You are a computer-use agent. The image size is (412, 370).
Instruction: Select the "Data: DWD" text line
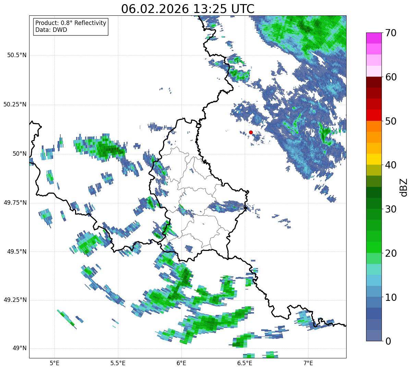coord(51,30)
